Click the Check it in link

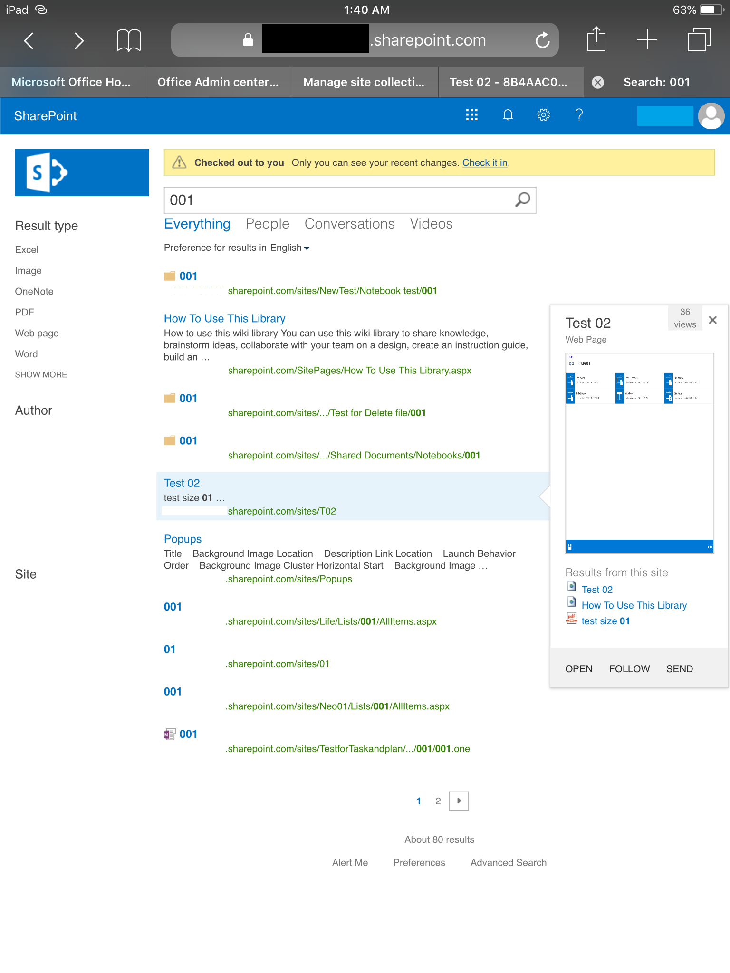click(x=485, y=162)
